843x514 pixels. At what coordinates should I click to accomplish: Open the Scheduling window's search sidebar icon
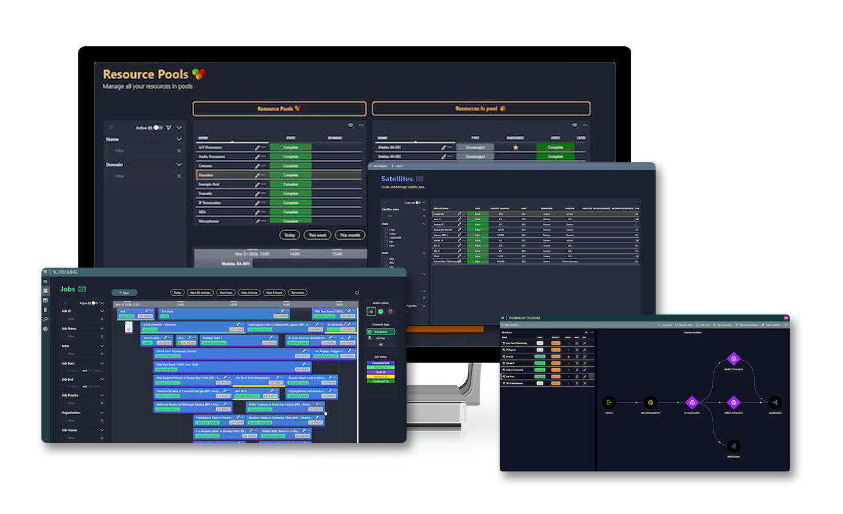pyautogui.click(x=45, y=319)
